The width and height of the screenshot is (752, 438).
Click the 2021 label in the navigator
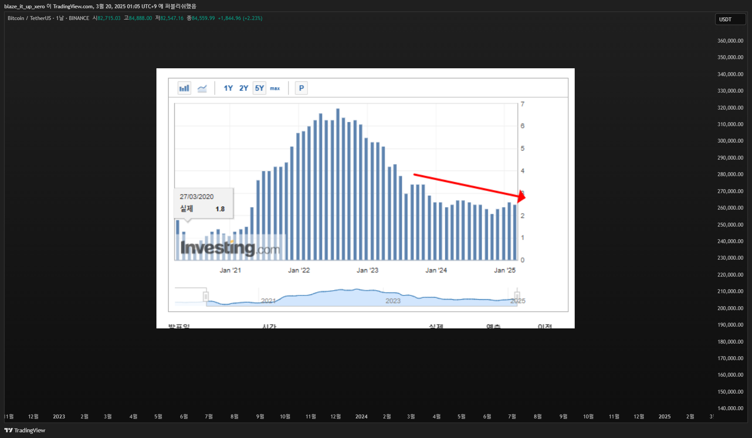(268, 301)
